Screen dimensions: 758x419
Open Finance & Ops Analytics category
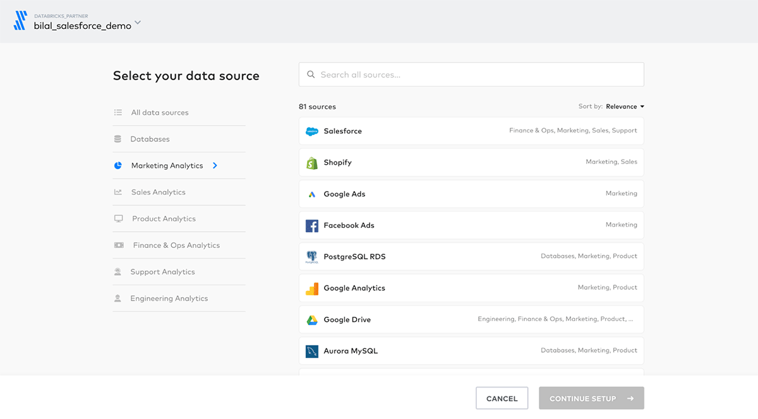(176, 245)
